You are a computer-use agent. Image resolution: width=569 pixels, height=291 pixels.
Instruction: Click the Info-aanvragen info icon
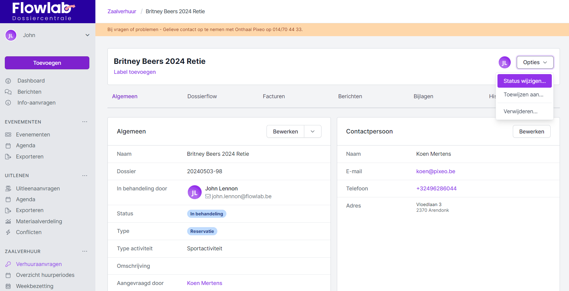[x=8, y=103]
